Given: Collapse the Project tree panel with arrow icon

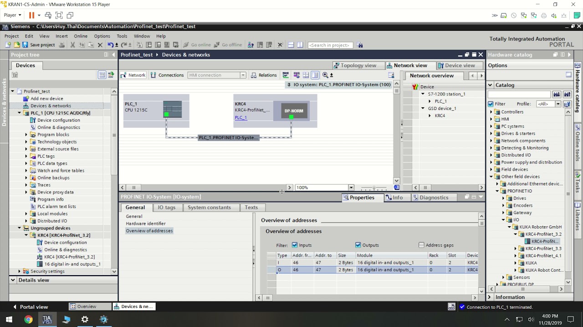Looking at the screenshot, I should (114, 54).
